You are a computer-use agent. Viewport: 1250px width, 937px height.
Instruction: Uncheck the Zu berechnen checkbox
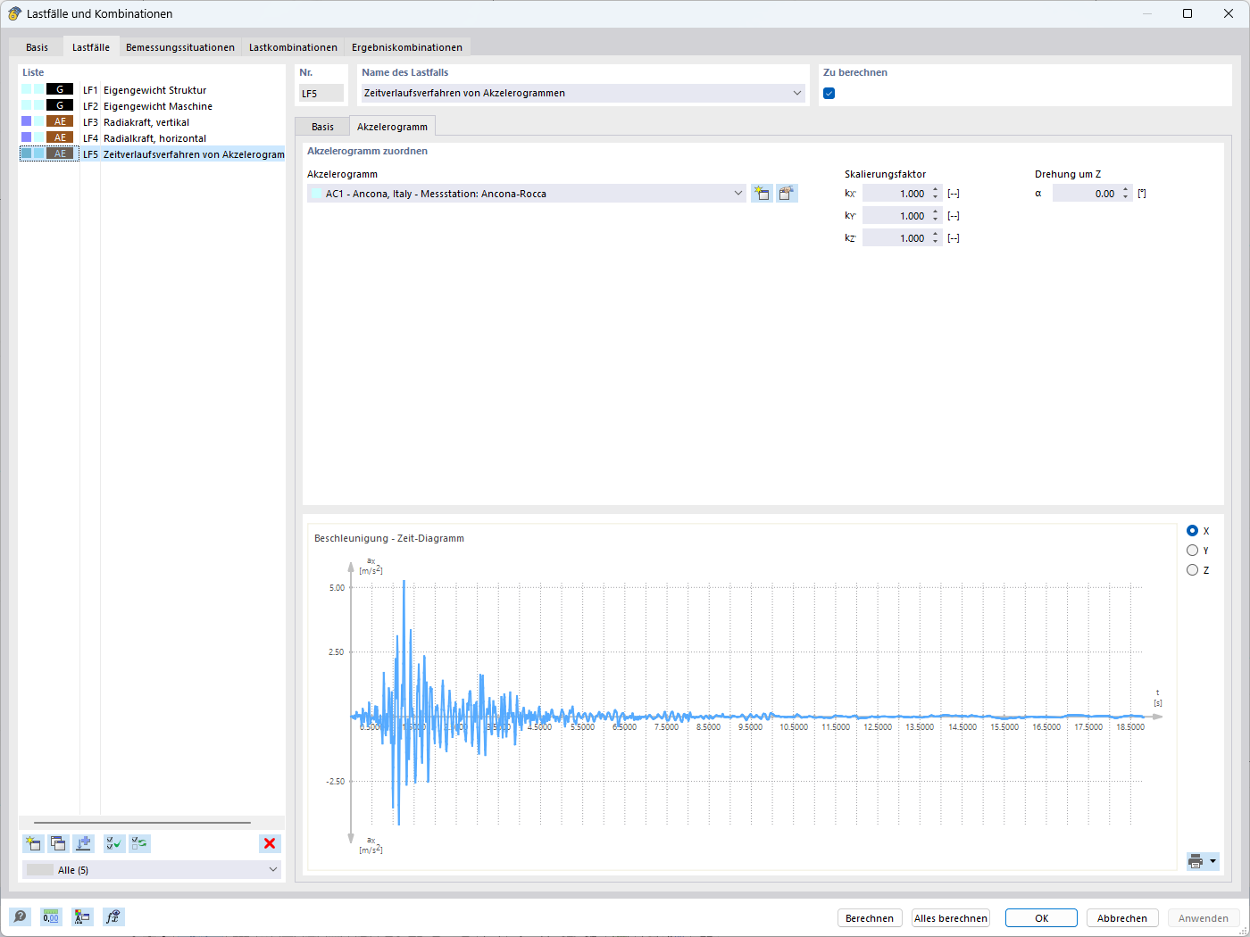click(x=829, y=93)
